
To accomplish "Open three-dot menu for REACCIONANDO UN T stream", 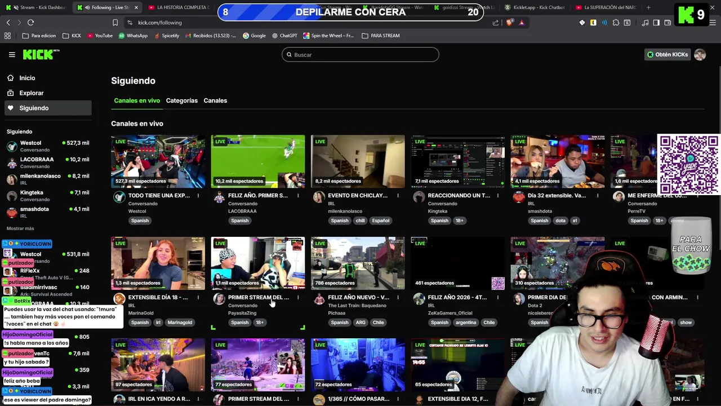I will [x=497, y=196].
